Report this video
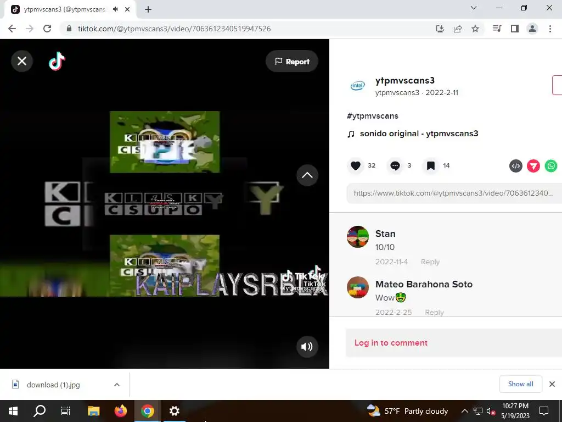Image resolution: width=562 pixels, height=422 pixels. click(292, 62)
